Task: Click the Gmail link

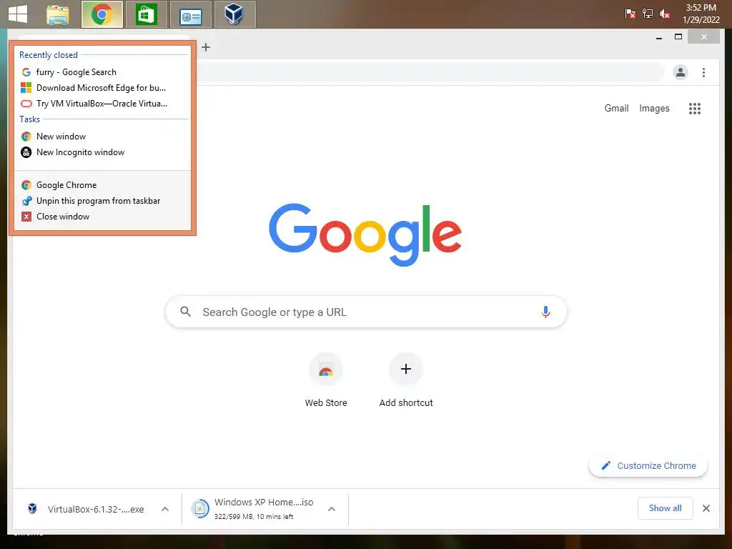Action: click(x=616, y=109)
